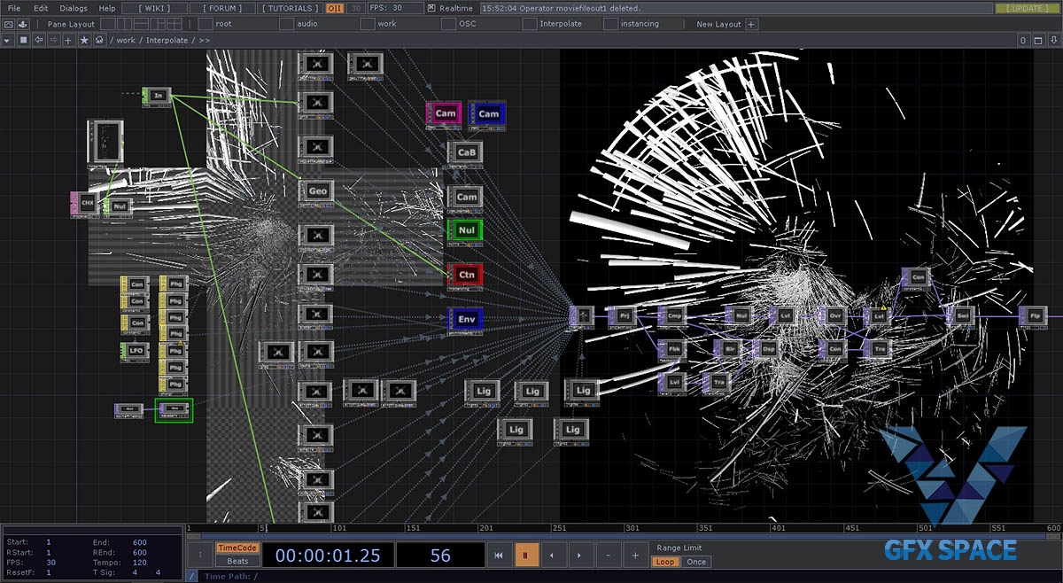Select the CaB node

(465, 153)
